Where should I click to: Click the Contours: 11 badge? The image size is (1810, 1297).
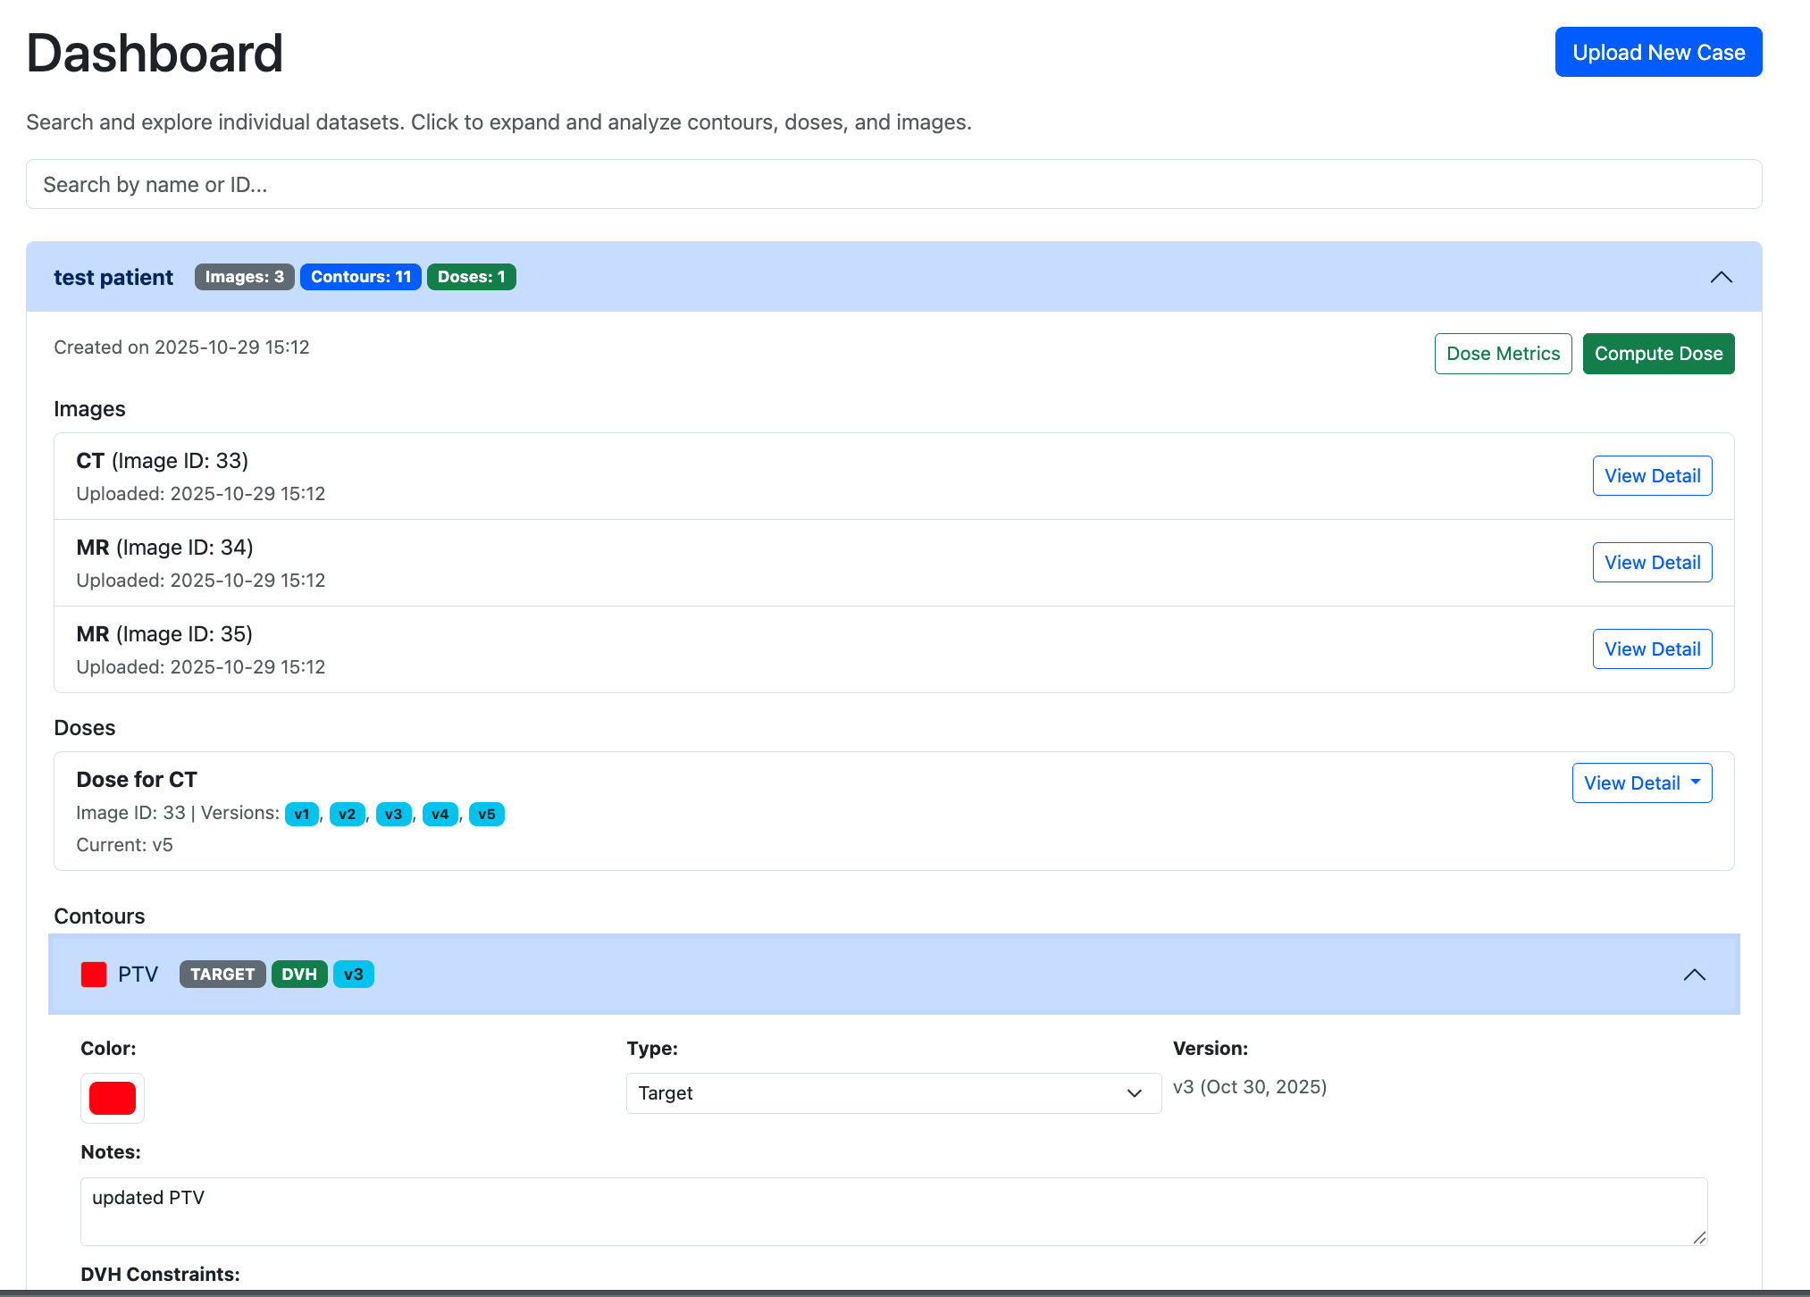[x=360, y=276]
